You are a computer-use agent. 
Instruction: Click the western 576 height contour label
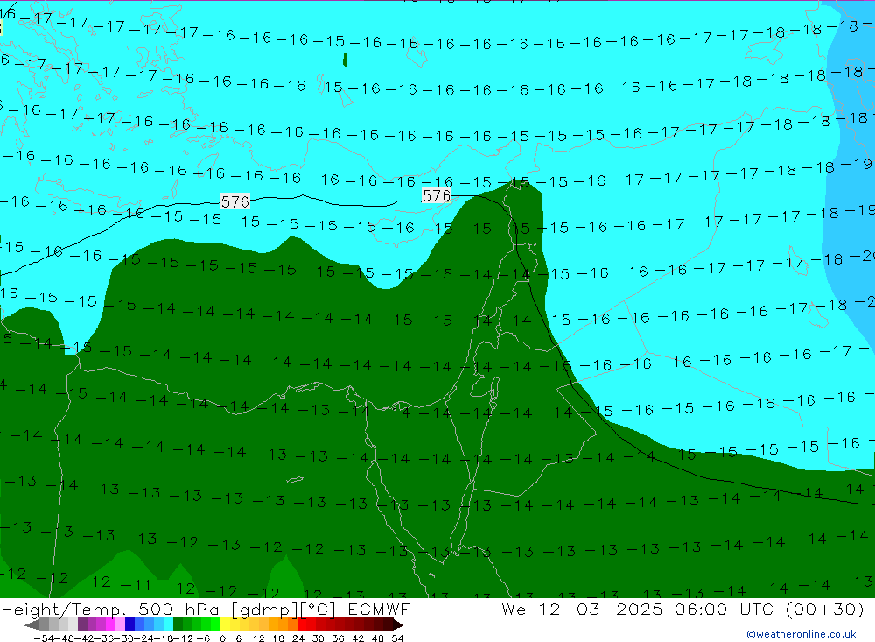click(234, 201)
